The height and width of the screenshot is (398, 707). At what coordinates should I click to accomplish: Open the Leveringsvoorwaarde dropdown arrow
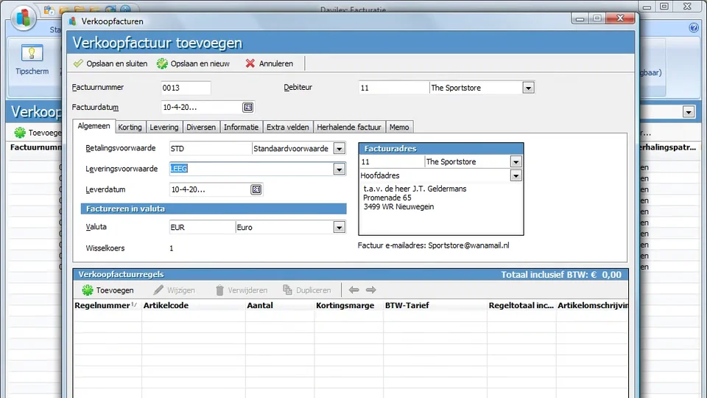point(340,170)
